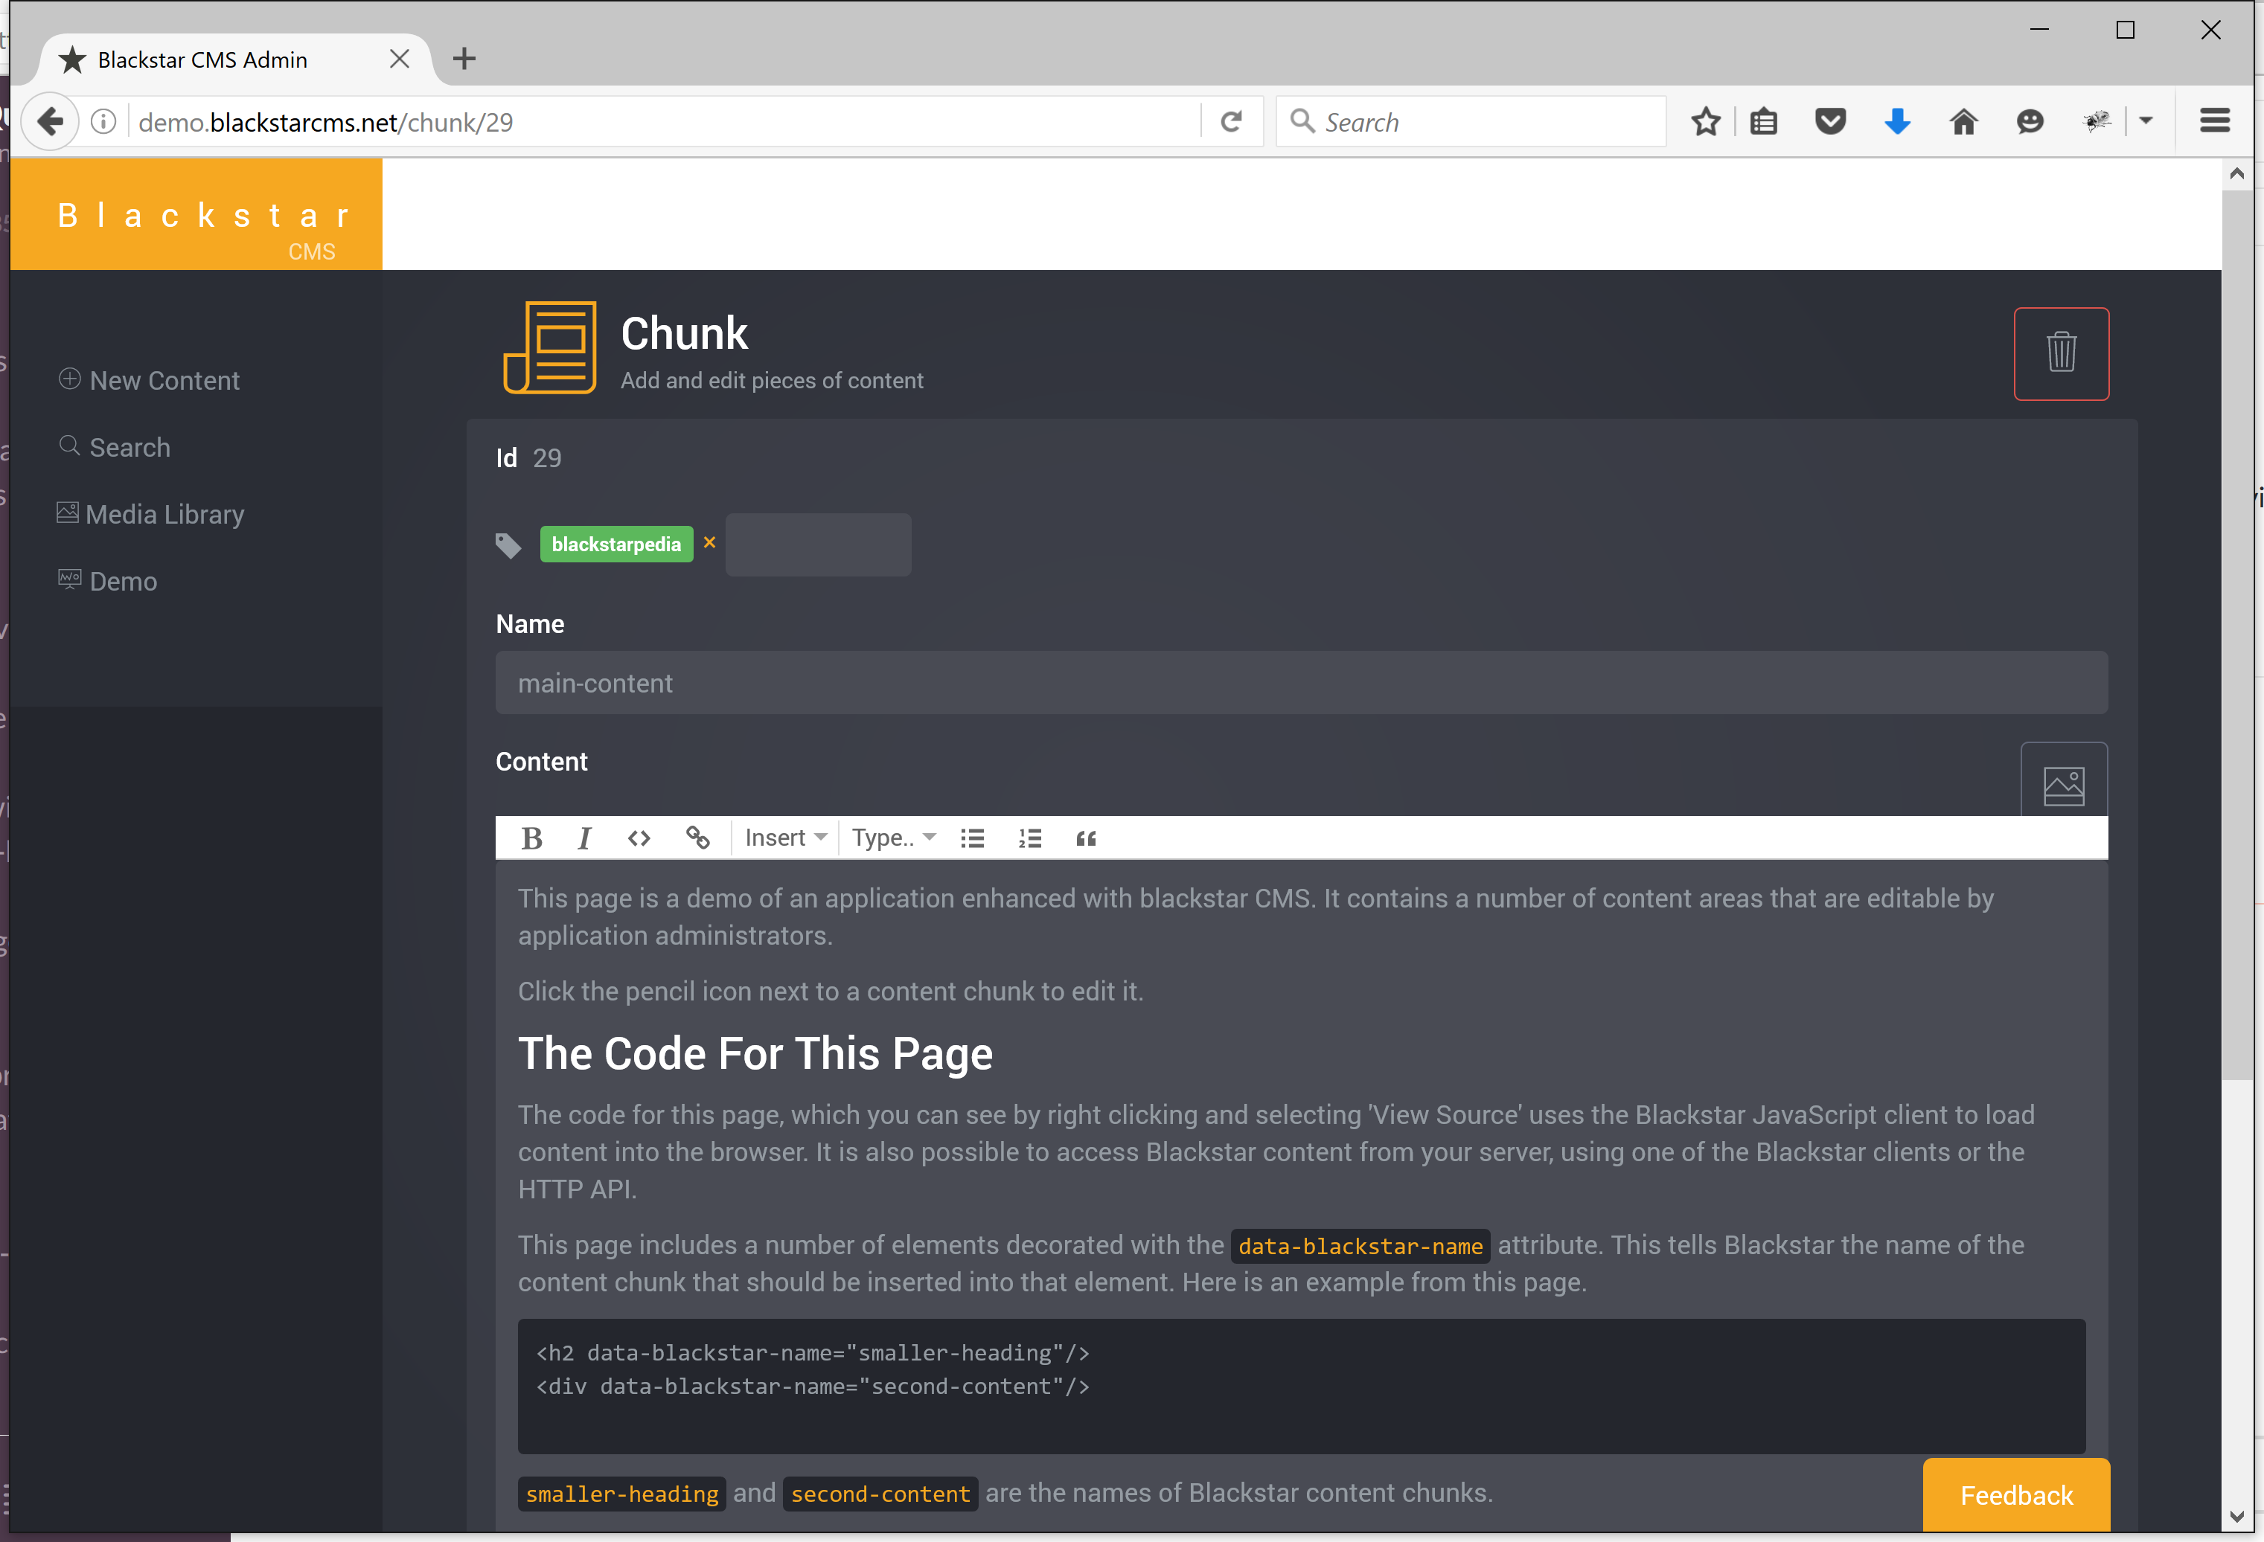The width and height of the screenshot is (2264, 1542).
Task: Toggle italic formatting in the editor toolbar
Action: pos(583,838)
